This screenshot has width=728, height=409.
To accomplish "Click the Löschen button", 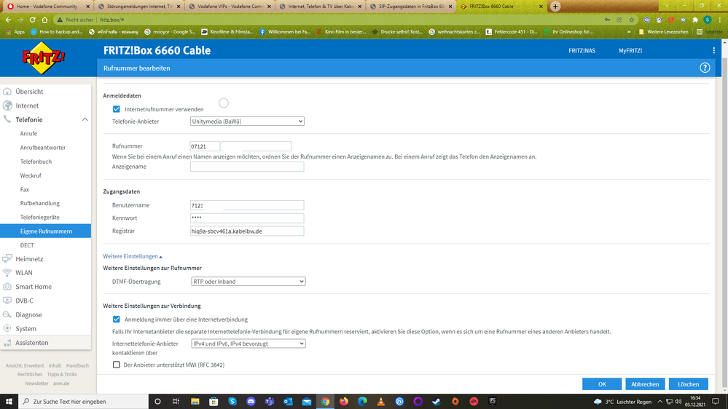I will point(688,384).
